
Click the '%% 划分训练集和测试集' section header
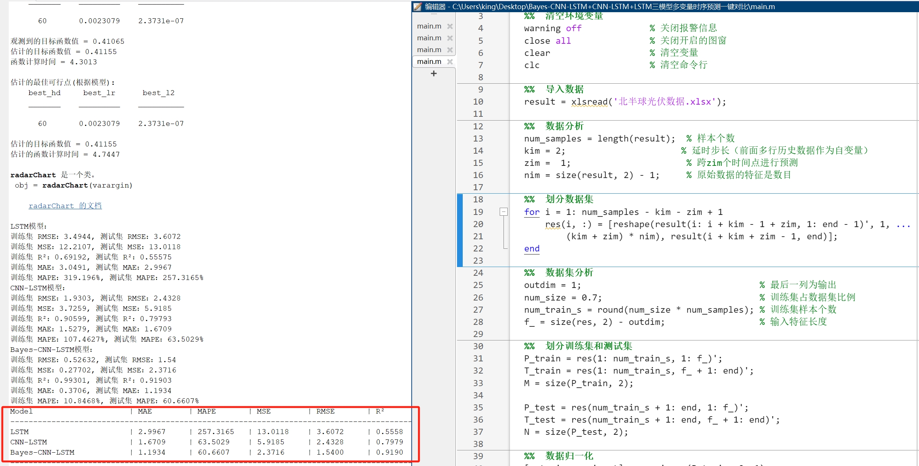point(578,346)
